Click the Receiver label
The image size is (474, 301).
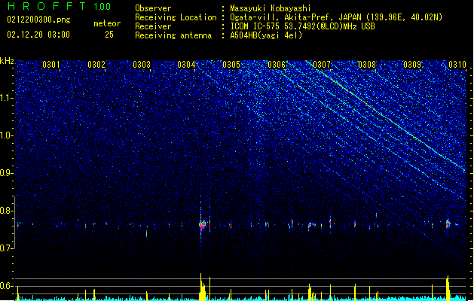(x=153, y=26)
